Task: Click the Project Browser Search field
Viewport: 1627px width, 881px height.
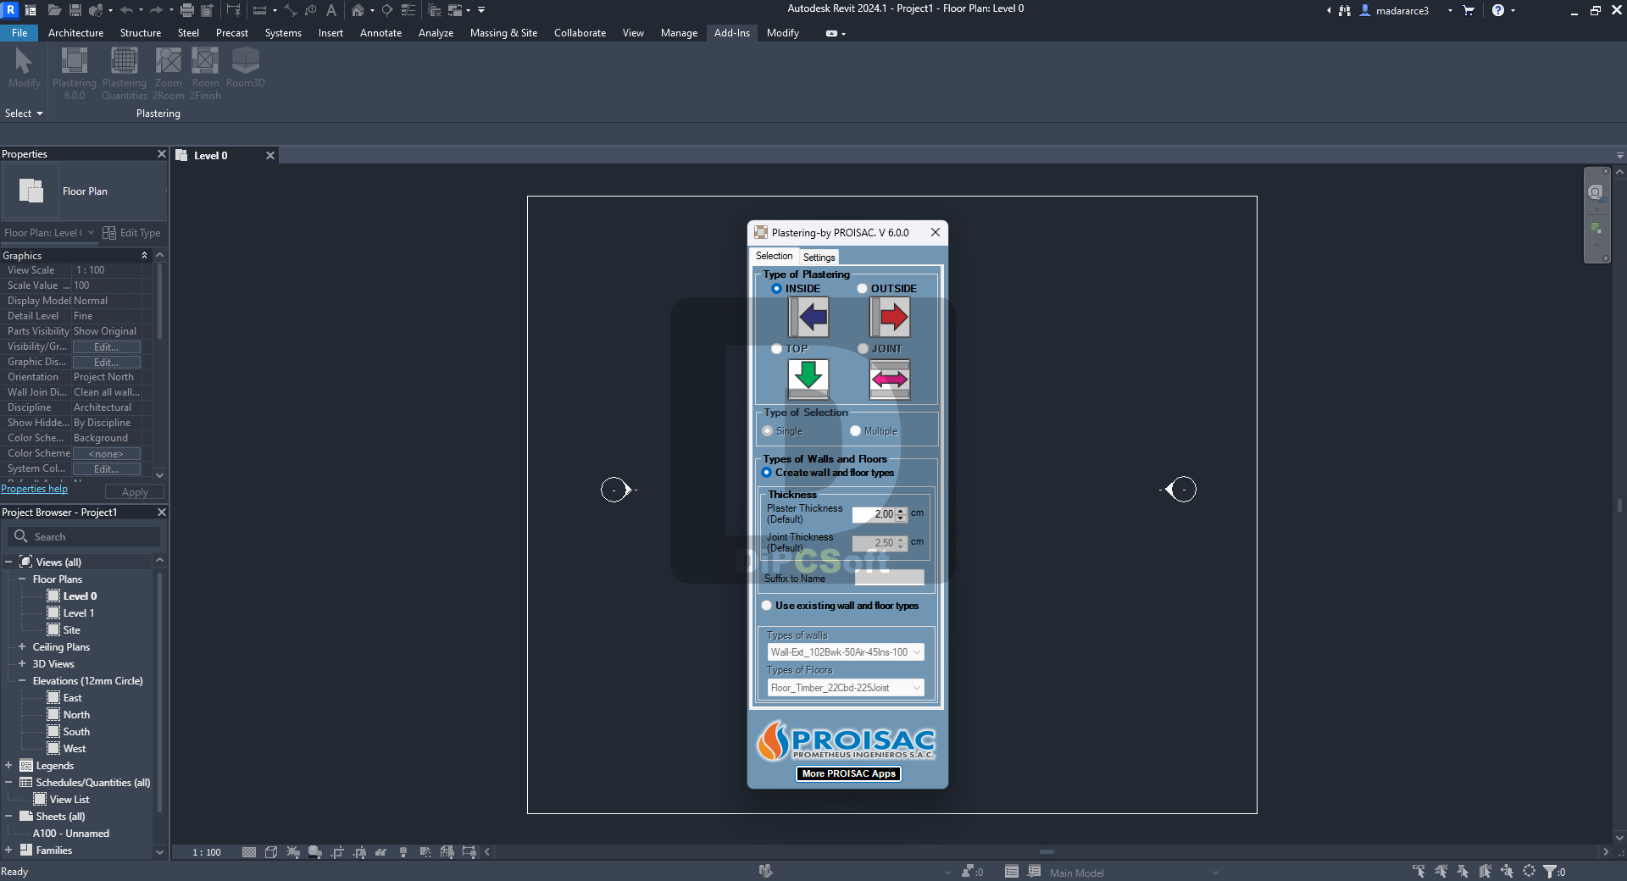Action: point(84,536)
